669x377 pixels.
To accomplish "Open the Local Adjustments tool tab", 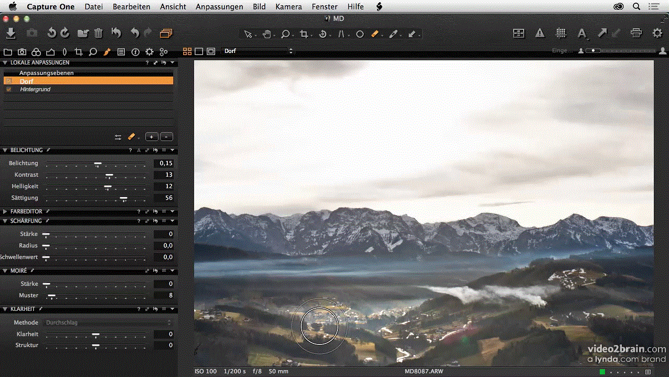I will pos(107,51).
